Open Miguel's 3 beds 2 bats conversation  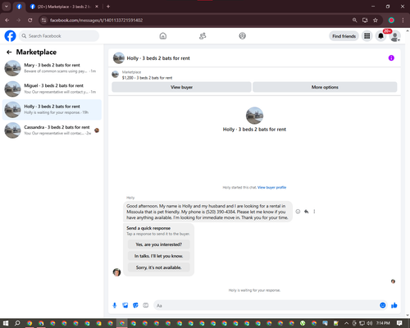[52, 89]
